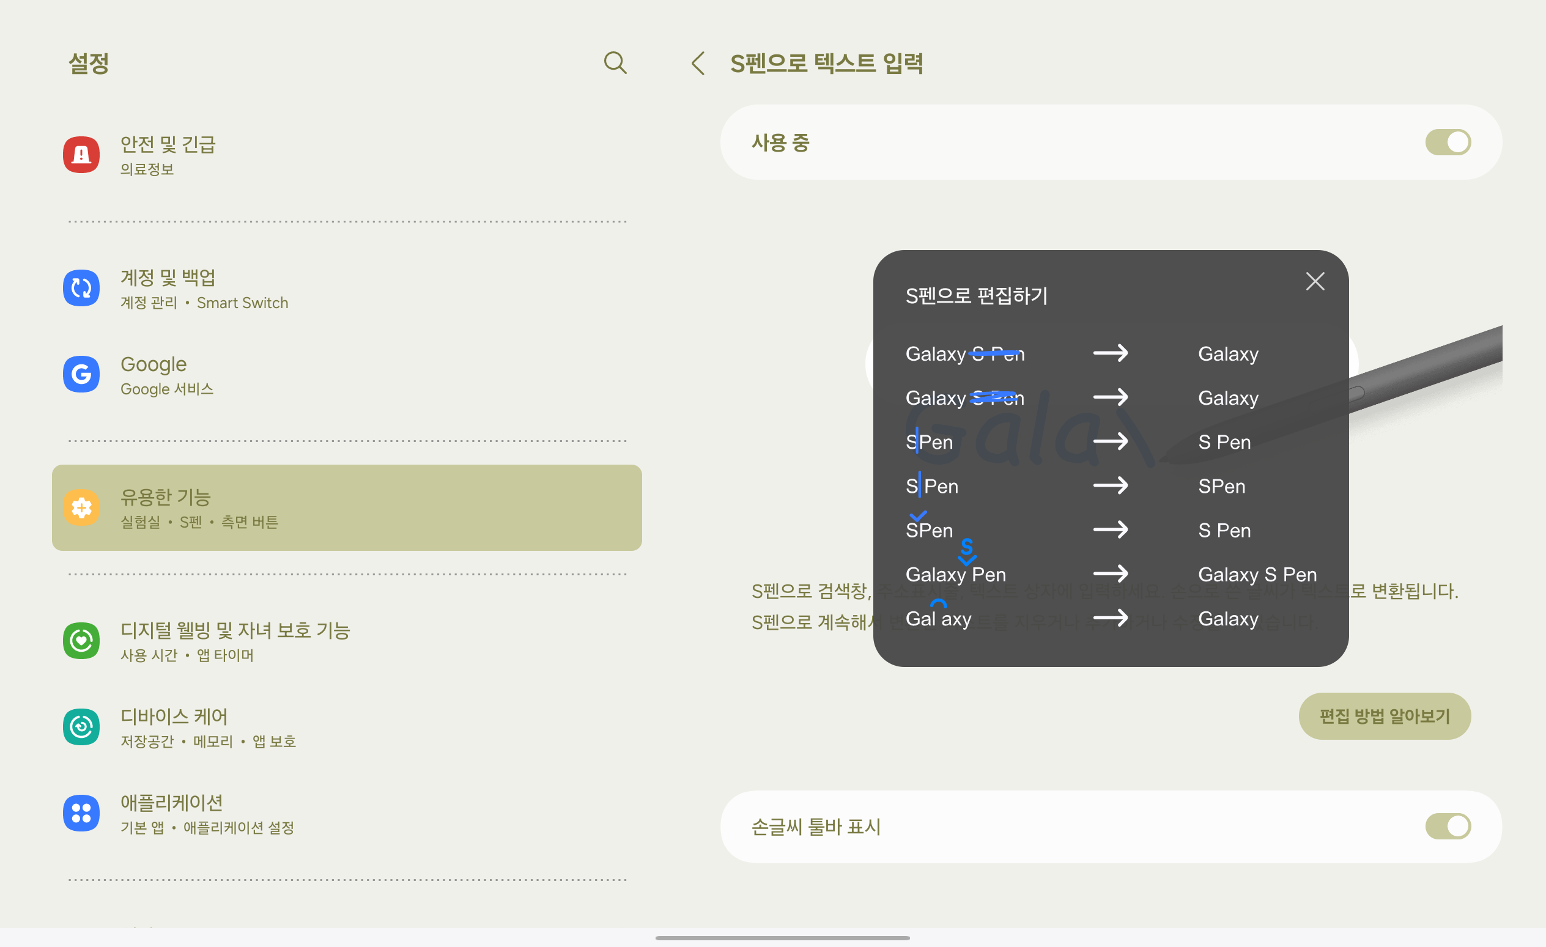Select the 유용한 기능 menu item
1546x947 pixels.
pos(346,508)
